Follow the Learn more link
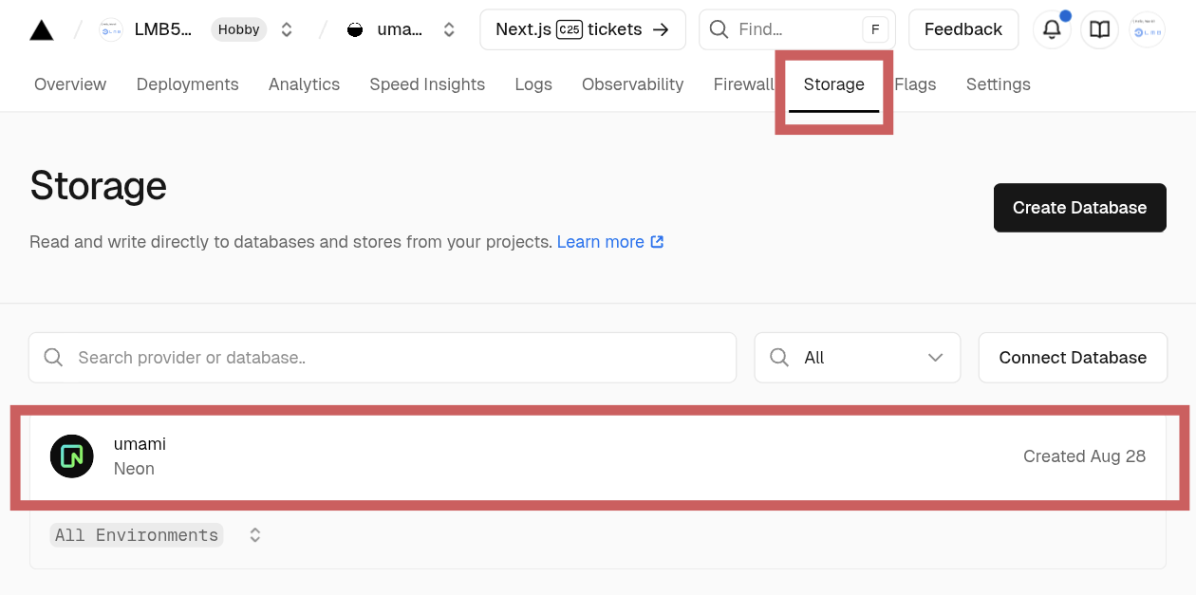The image size is (1196, 595). tap(600, 242)
